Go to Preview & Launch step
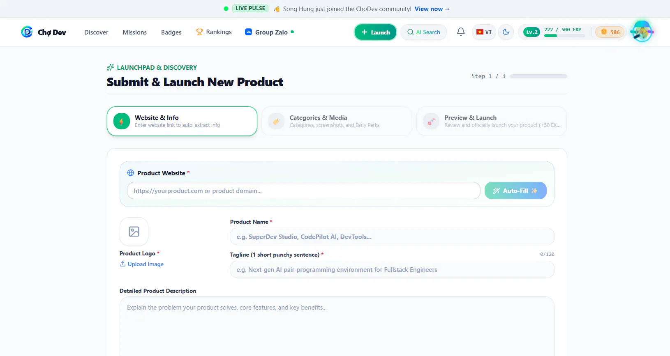This screenshot has height=356, width=670. point(492,121)
